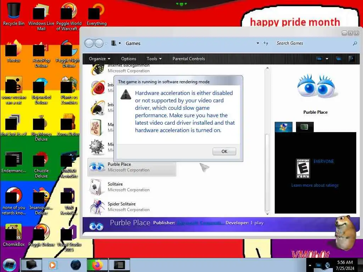The image size is (363, 272).
Task: Select Spider Solitaire in the games list
Action: [132, 207]
